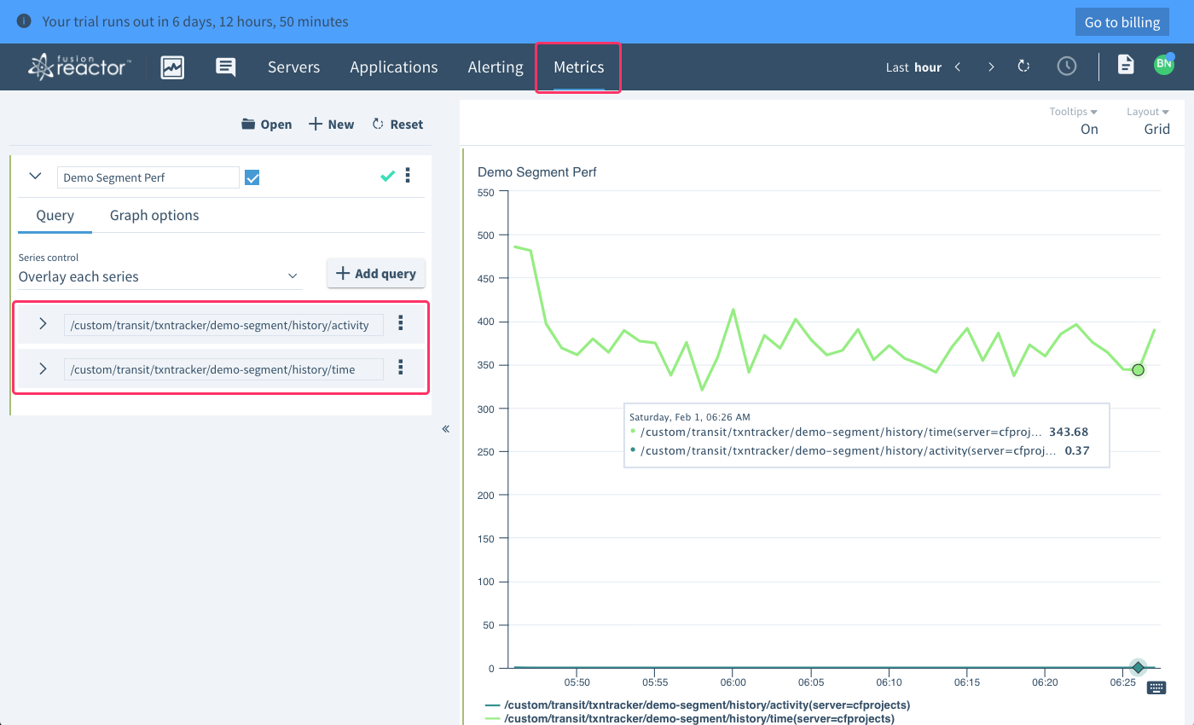The image size is (1194, 725).
Task: Open the Tooltips dropdown
Action: [1073, 112]
